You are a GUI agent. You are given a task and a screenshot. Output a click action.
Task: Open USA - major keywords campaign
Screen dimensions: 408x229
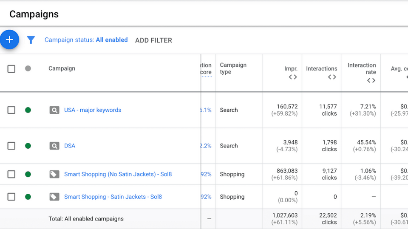tap(93, 110)
